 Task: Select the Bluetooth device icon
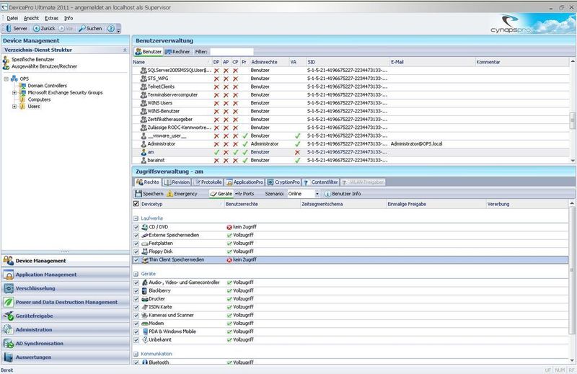145,362
